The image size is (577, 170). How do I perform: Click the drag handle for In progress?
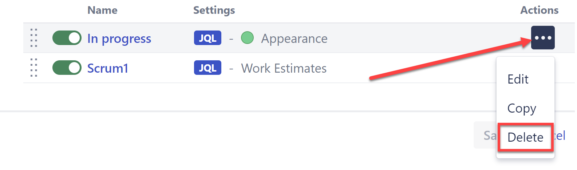tap(34, 38)
